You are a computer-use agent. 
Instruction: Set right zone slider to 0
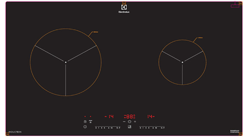pos(140,128)
